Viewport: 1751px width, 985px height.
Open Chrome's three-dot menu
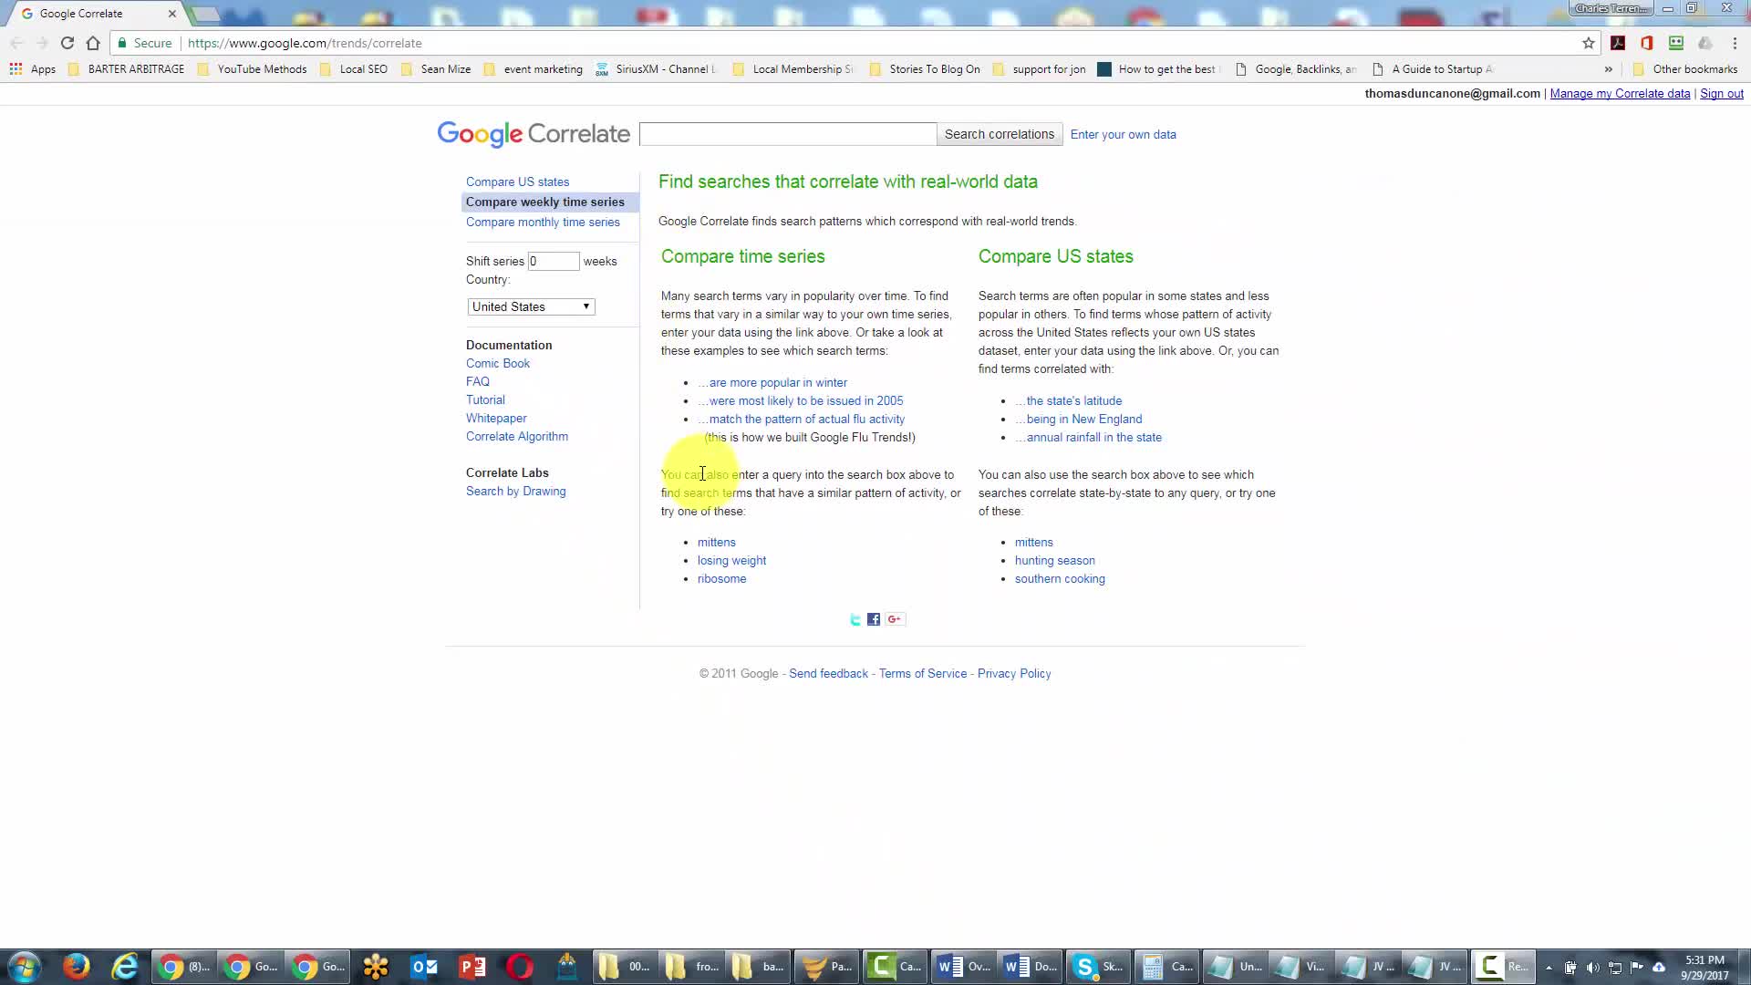coord(1735,43)
